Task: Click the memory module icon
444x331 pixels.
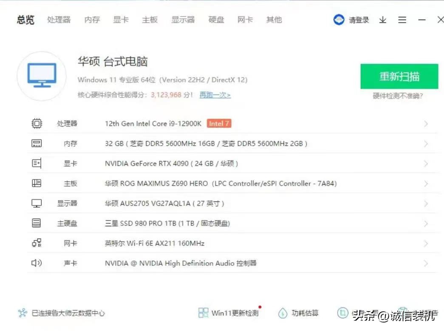Action: point(37,143)
